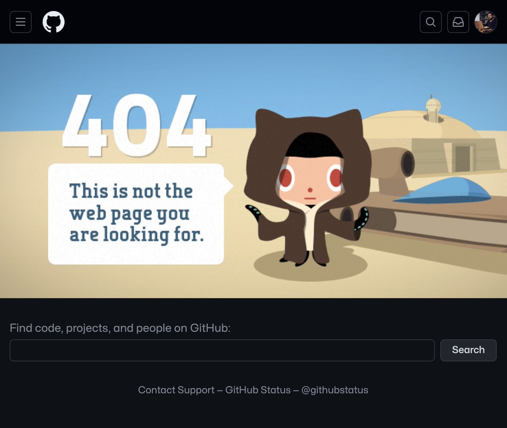Open the @githubstatus link
Screen dimensions: 507x428
335,390
